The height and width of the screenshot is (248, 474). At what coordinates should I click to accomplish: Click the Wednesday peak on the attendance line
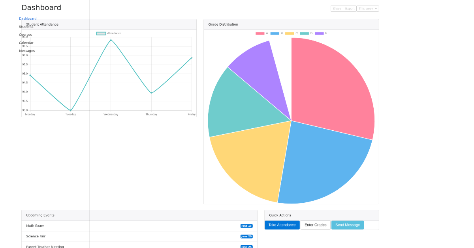111,41
